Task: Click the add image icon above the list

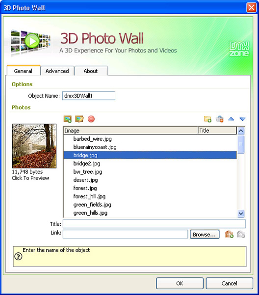Action: tap(68, 119)
